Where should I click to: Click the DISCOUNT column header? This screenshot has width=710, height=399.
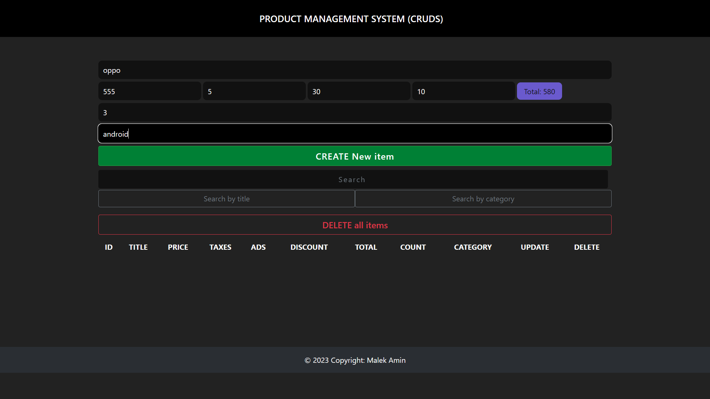309,247
